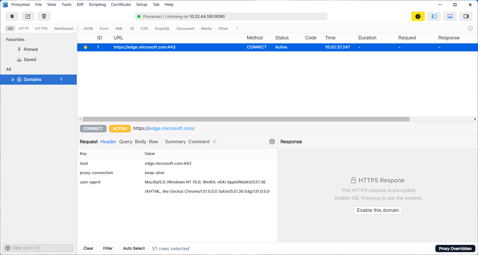The width and height of the screenshot is (478, 255).
Task: Open the View menu
Action: coord(52,5)
